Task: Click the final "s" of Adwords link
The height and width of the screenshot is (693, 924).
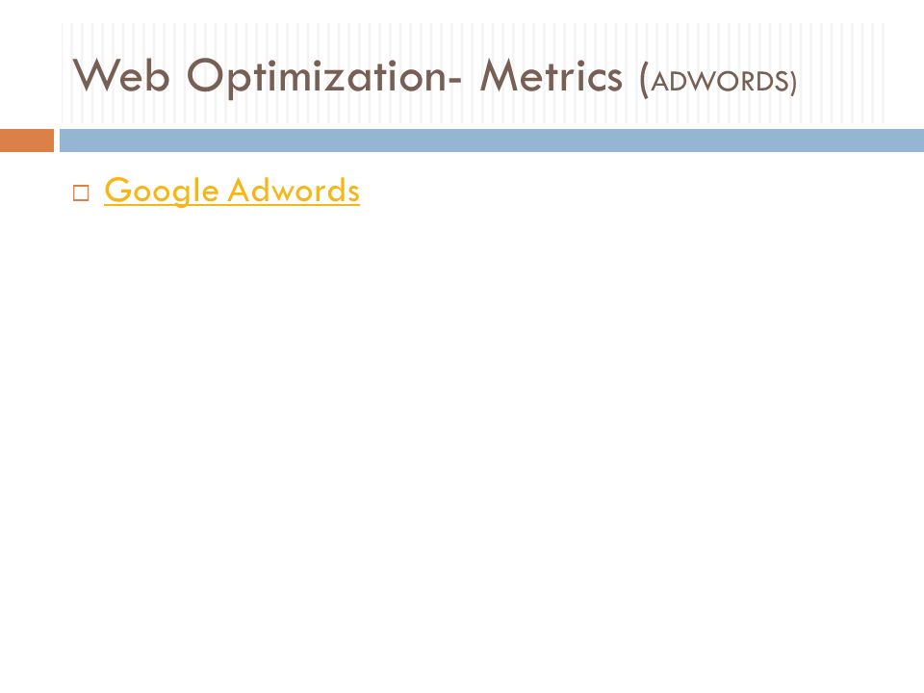Action: 353,193
